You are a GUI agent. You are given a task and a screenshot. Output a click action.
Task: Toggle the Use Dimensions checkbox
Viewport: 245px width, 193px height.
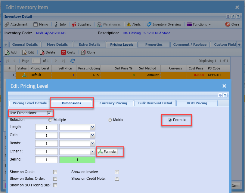[x=49, y=113]
